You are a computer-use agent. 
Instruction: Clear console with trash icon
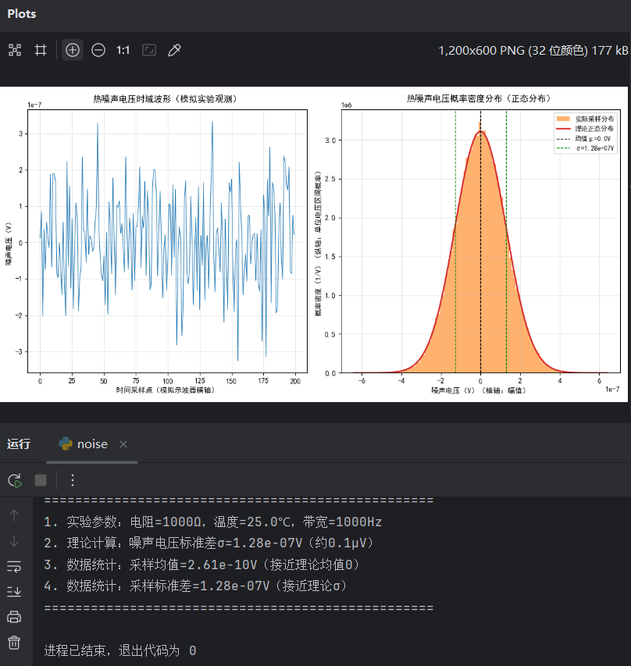tap(14, 643)
